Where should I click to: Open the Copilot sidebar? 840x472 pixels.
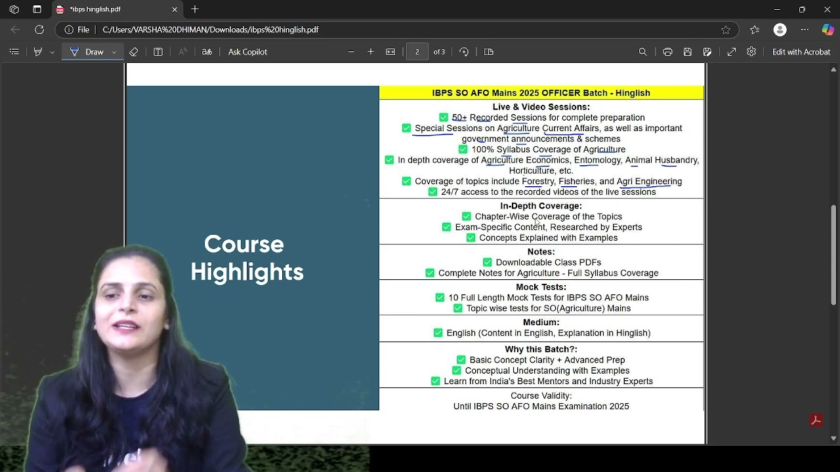tap(828, 29)
